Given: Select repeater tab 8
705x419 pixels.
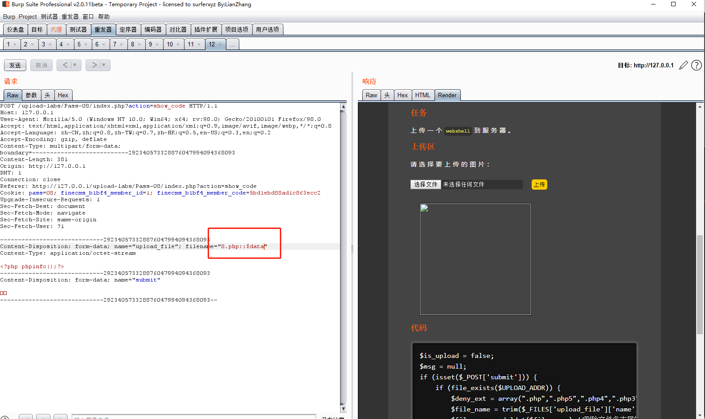Looking at the screenshot, I should (x=133, y=45).
